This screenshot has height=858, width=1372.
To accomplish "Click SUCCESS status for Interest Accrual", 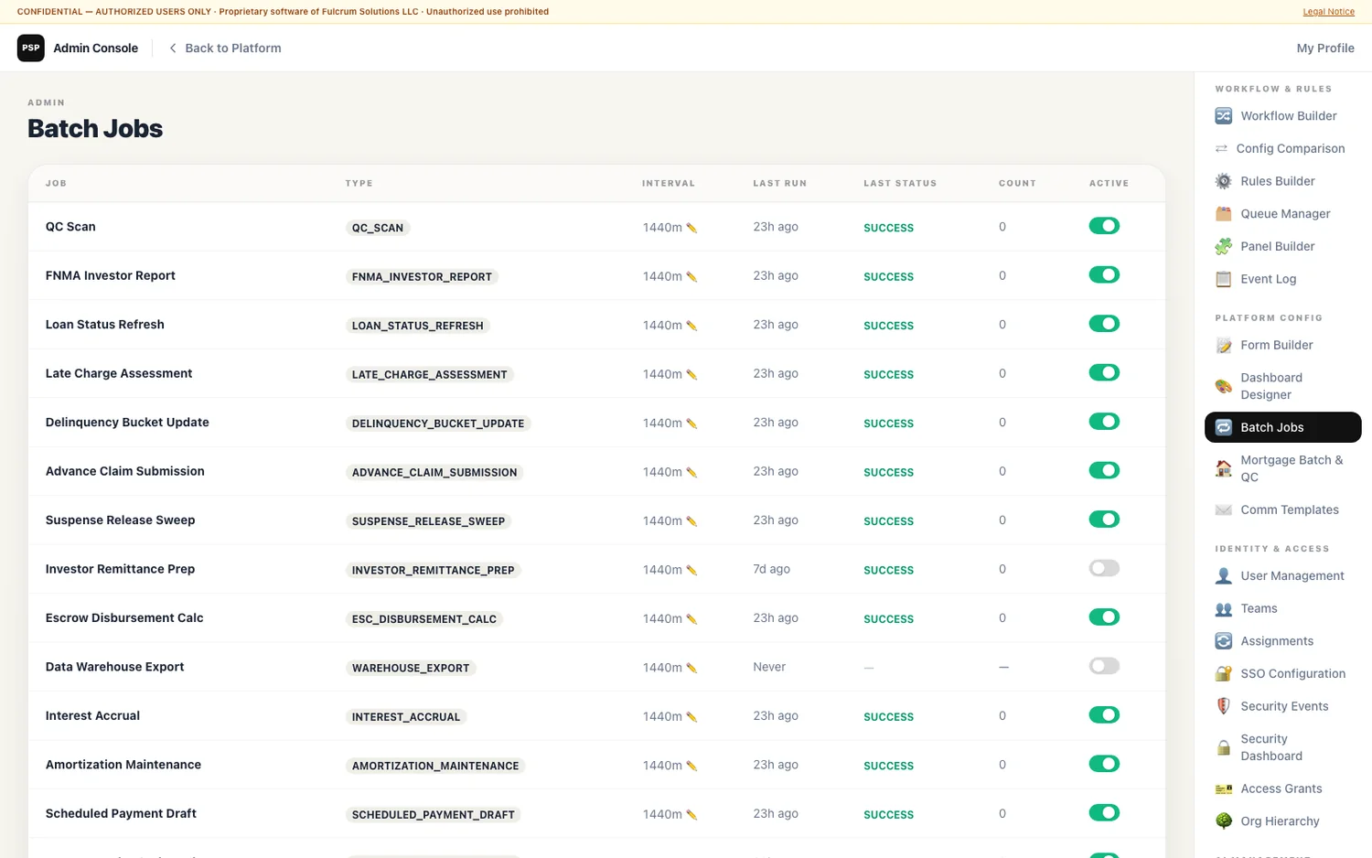I will [x=888, y=717].
